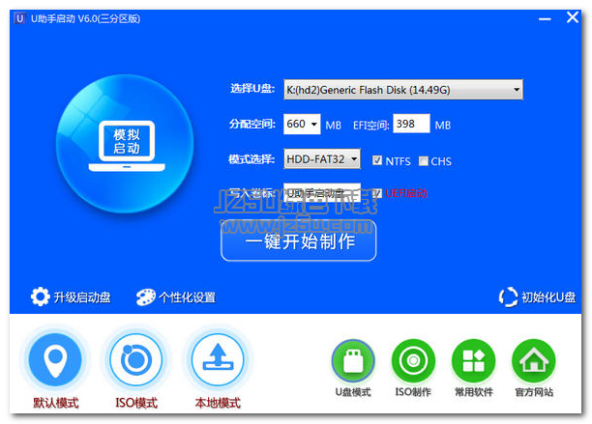Open the 分配空间 660 MB dropdown
This screenshot has height=424, width=592.
coord(302,124)
